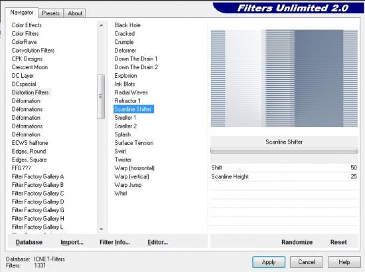This screenshot has width=365, height=272.
Task: Click the Cancel button
Action: point(307,262)
